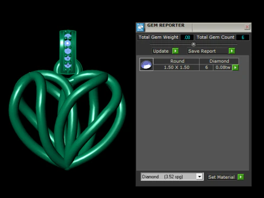Open the Diamond (3.52 spg) material dropdown
This screenshot has width=264, height=198.
tap(200, 177)
